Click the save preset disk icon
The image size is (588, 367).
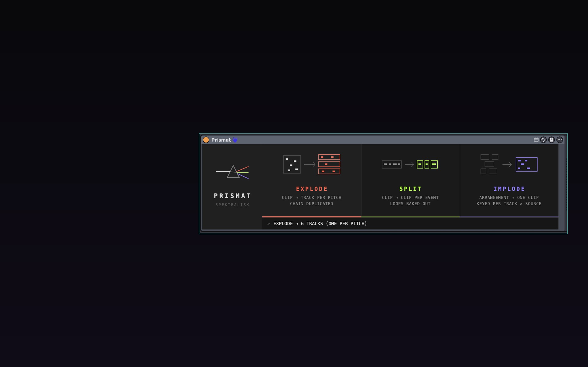551,140
